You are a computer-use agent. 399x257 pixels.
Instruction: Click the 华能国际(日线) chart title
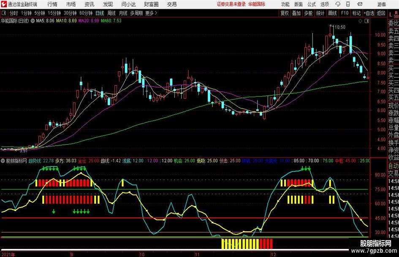point(15,21)
